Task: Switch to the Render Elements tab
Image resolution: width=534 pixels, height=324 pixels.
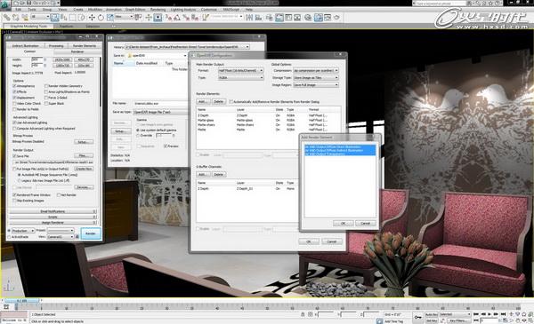Action: click(85, 46)
